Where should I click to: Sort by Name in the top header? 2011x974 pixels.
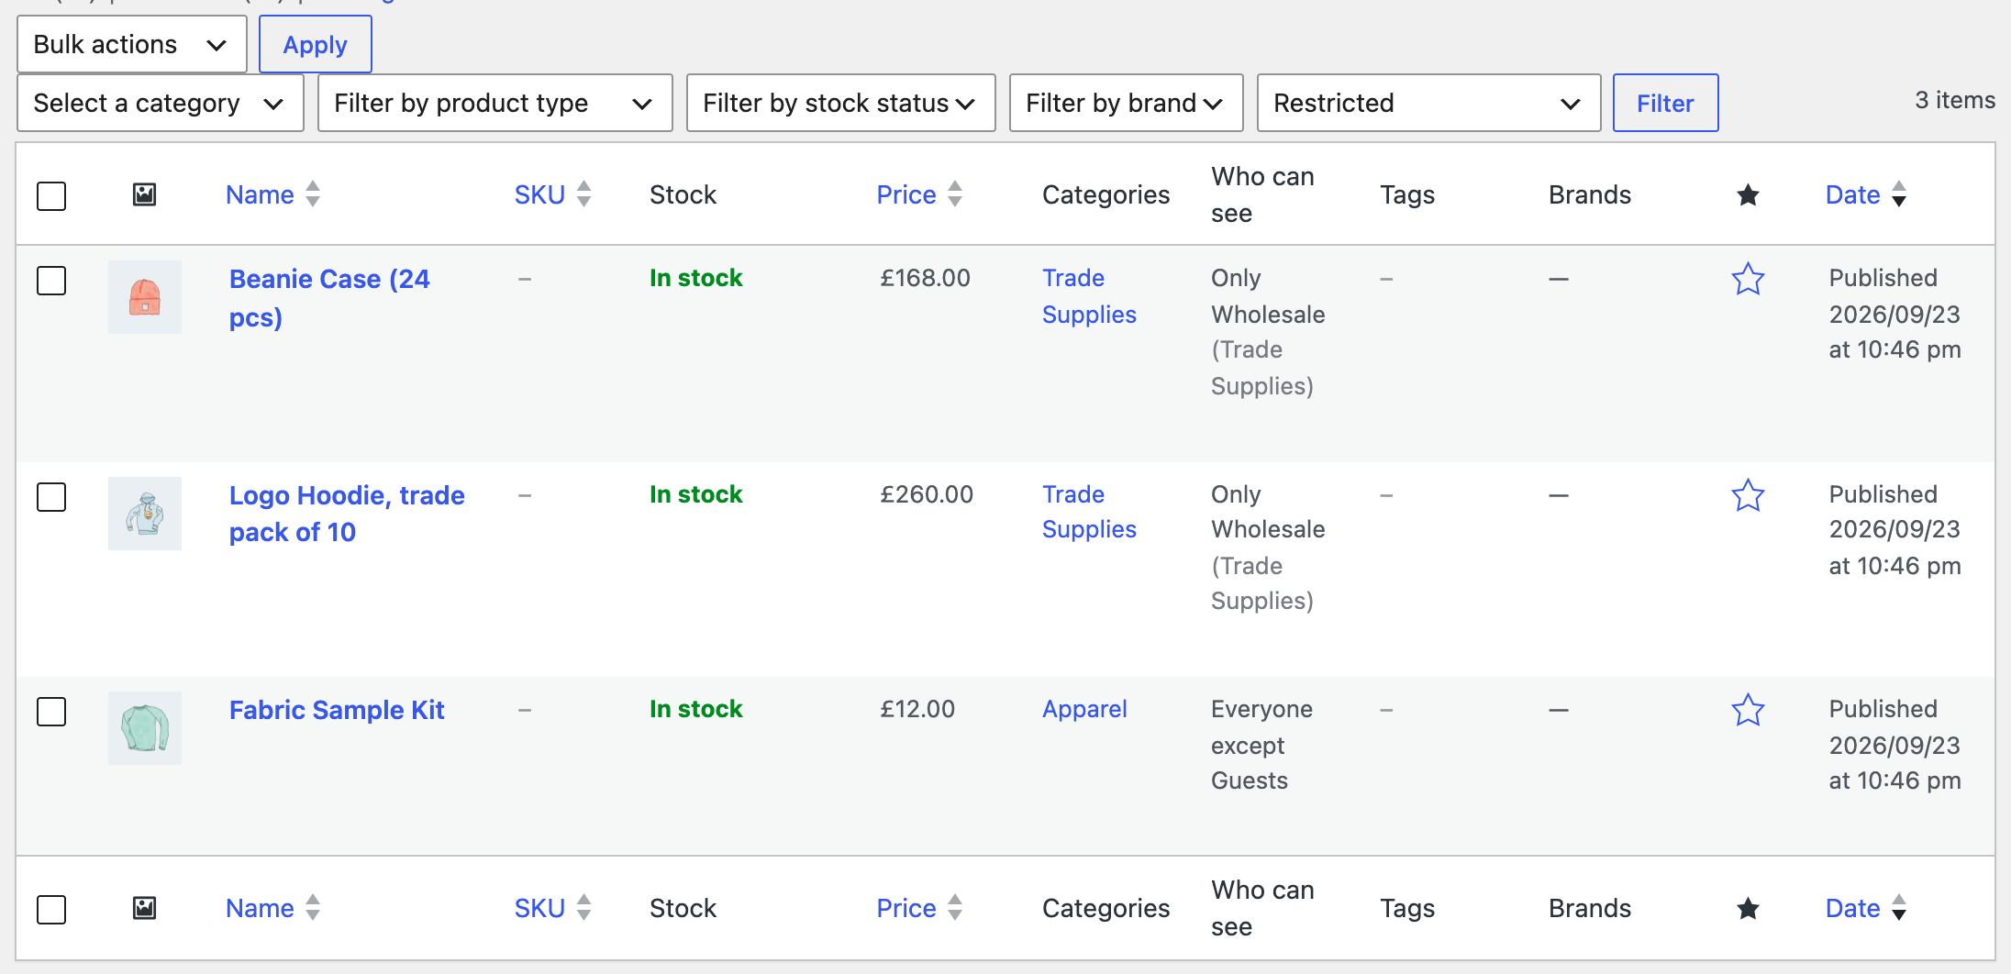coord(272,194)
